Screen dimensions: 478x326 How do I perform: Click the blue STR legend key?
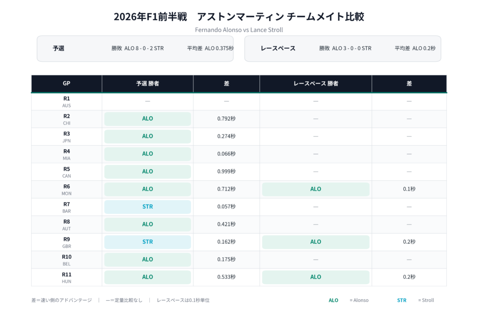pos(402,300)
